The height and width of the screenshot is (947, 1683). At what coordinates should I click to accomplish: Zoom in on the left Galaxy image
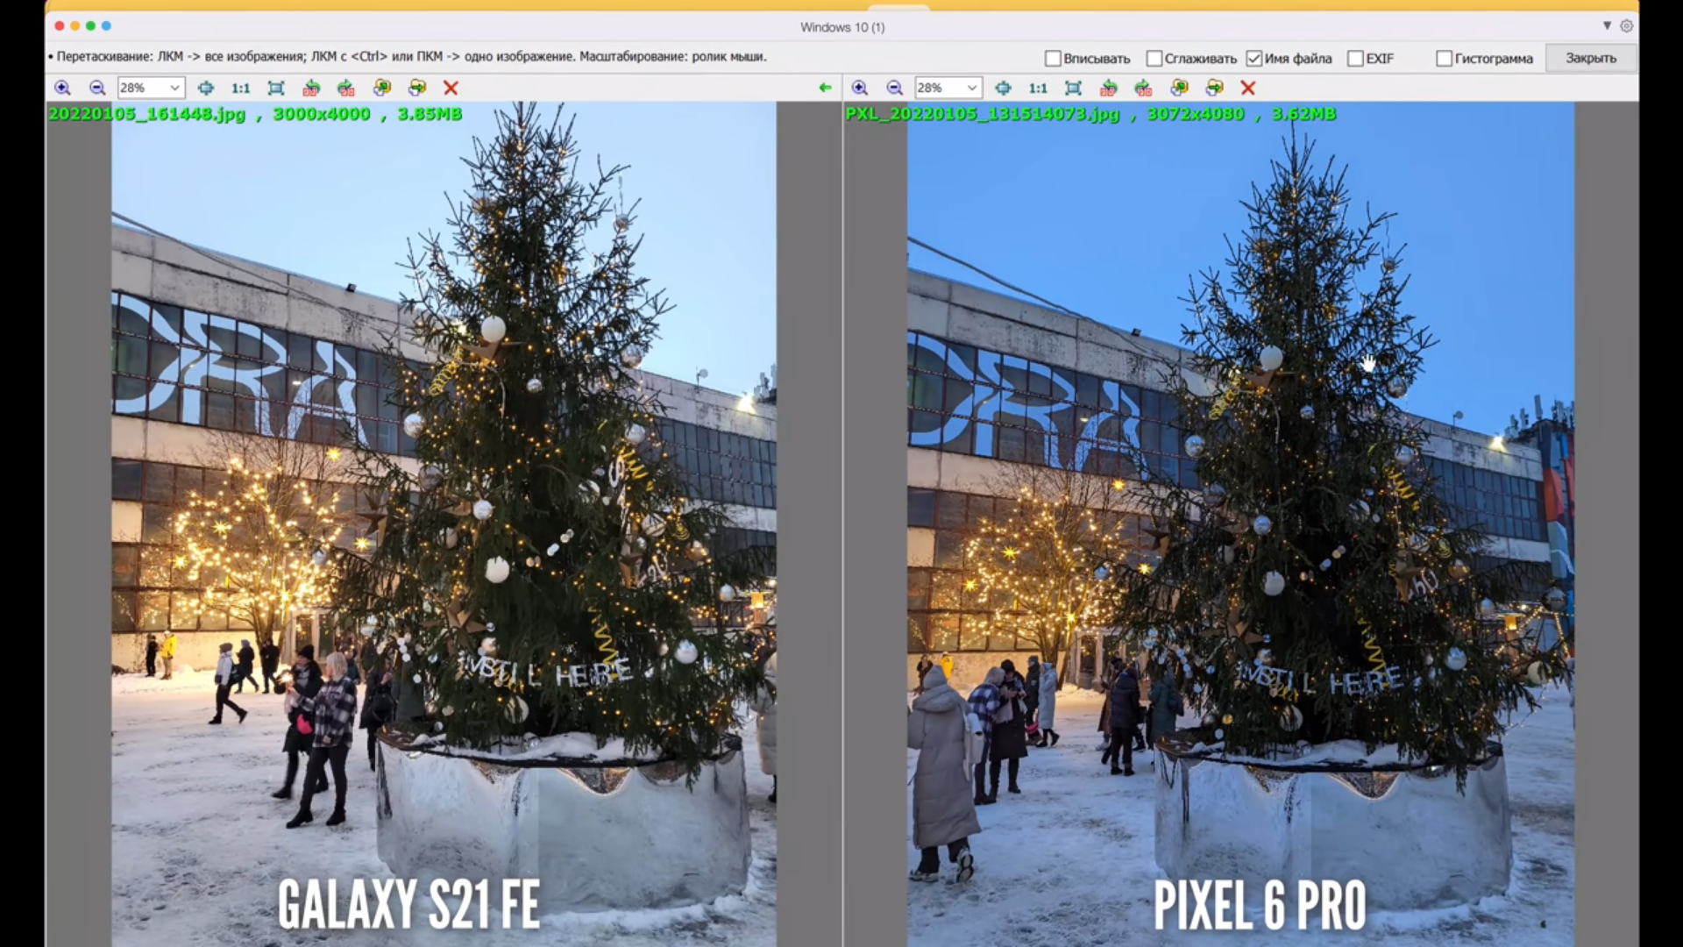point(62,88)
